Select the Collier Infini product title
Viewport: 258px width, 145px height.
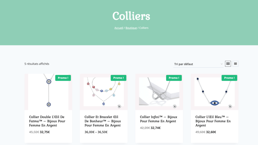[x=158, y=119]
